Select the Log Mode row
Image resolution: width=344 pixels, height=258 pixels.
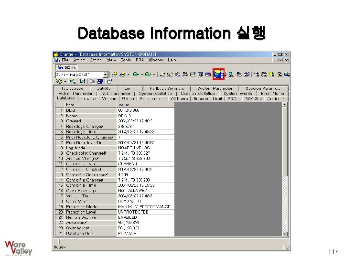115,148
